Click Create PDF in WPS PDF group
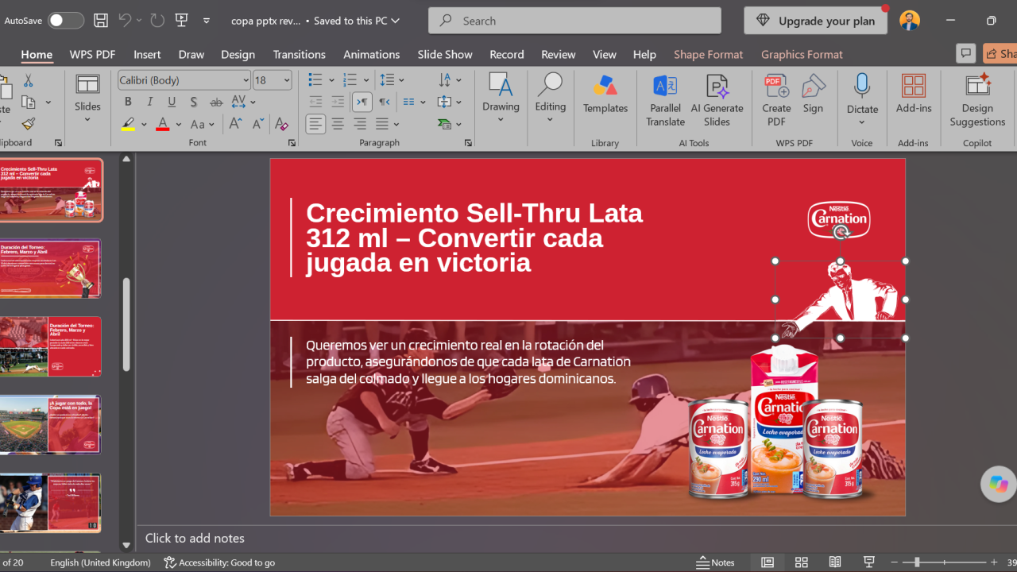 pos(776,100)
